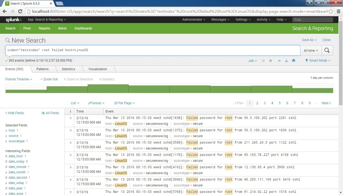343x195 pixels.
Task: Open the Activity menu
Action: tap(264, 20)
